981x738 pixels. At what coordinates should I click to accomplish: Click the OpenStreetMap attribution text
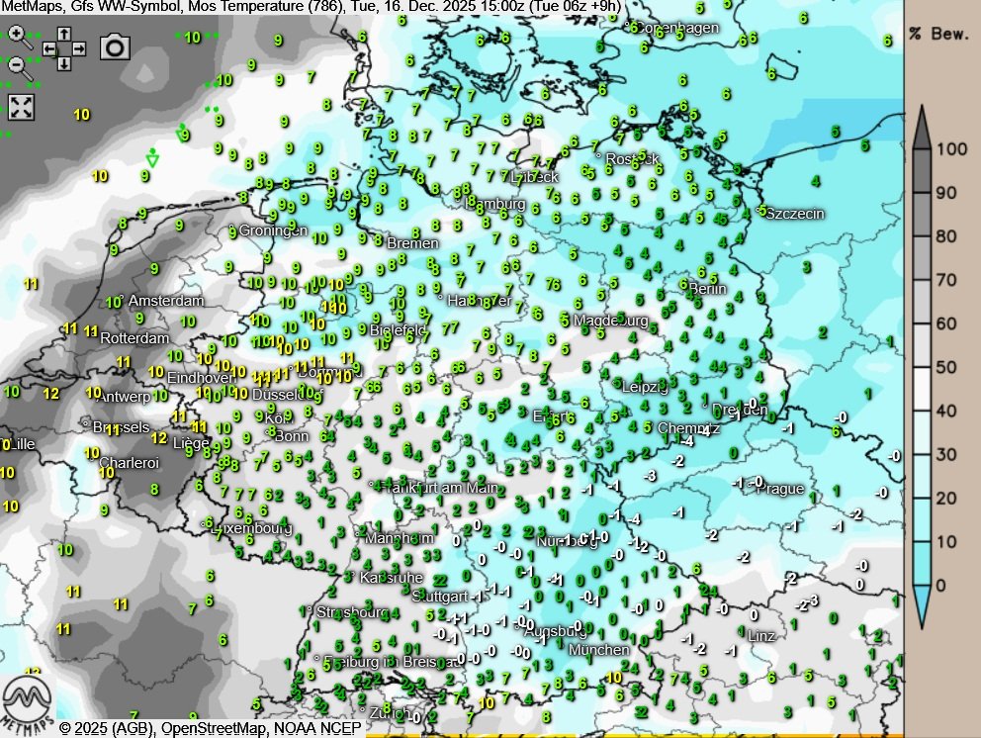pos(212,728)
